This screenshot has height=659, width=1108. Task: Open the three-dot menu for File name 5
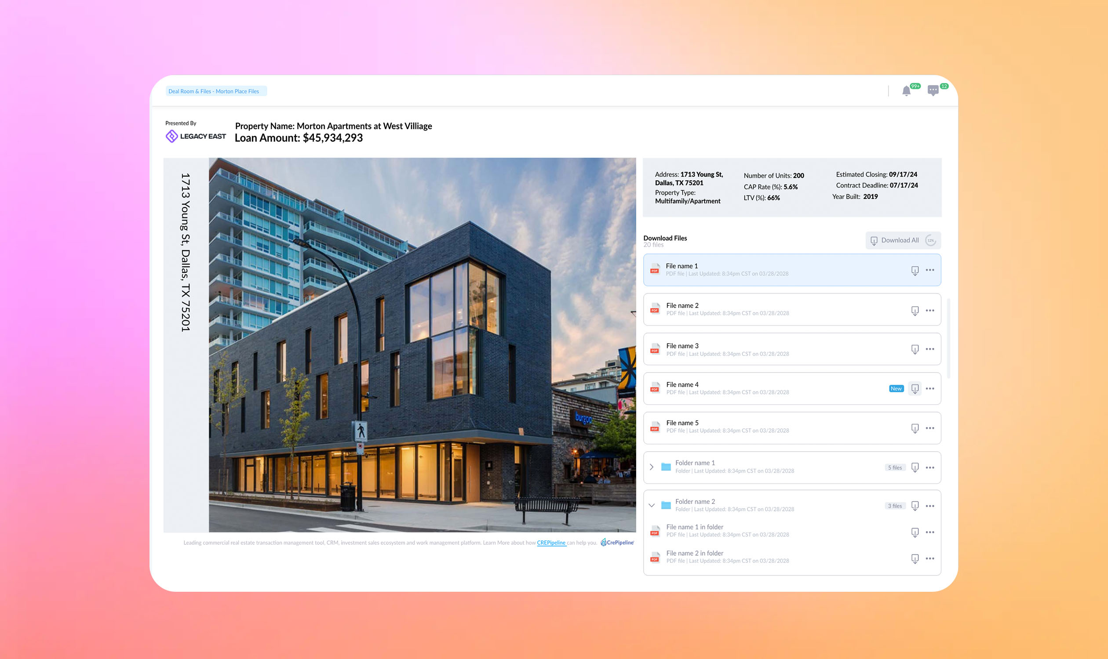tap(930, 428)
